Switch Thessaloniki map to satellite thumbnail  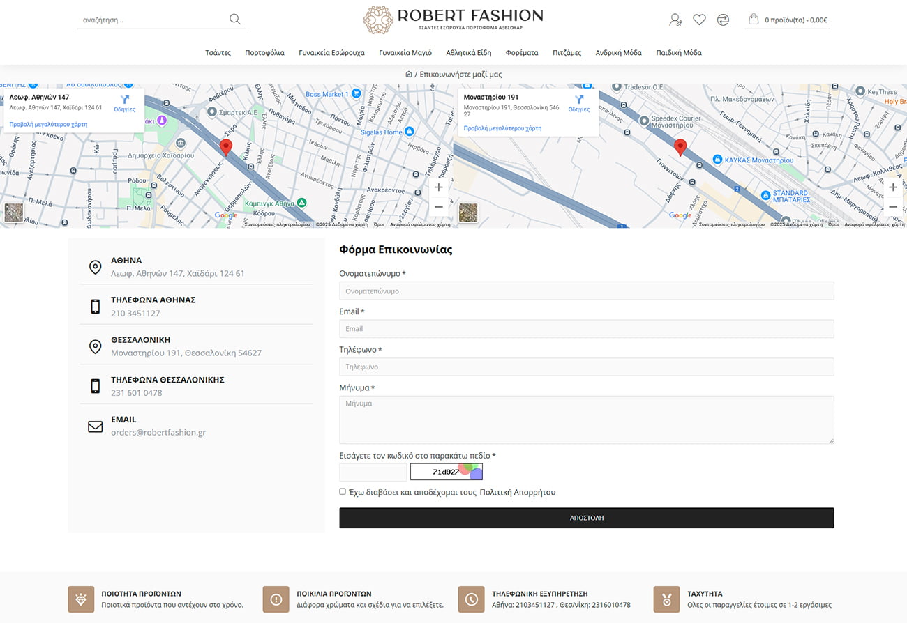pyautogui.click(x=468, y=213)
